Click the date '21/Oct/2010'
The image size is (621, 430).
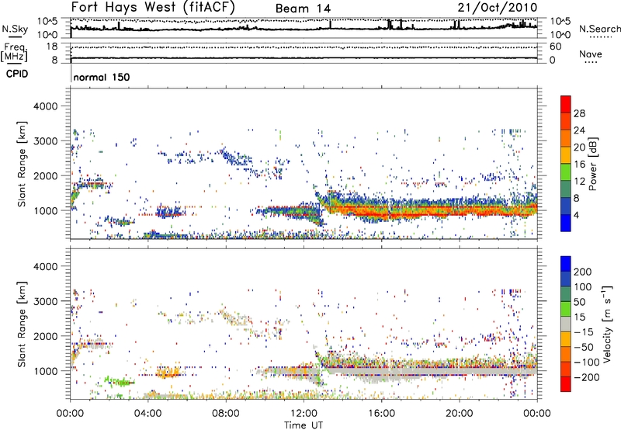pyautogui.click(x=498, y=8)
